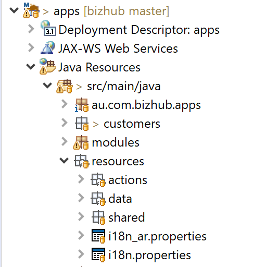Select 'au.com.bizhub.apps' package label
Viewport: 279px width, 267px height.
pyautogui.click(x=146, y=105)
